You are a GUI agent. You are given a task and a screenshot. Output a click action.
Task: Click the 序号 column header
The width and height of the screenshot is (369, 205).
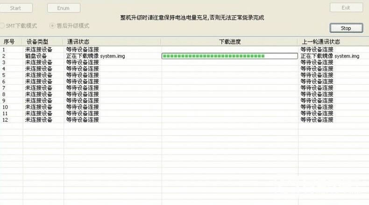coord(9,42)
